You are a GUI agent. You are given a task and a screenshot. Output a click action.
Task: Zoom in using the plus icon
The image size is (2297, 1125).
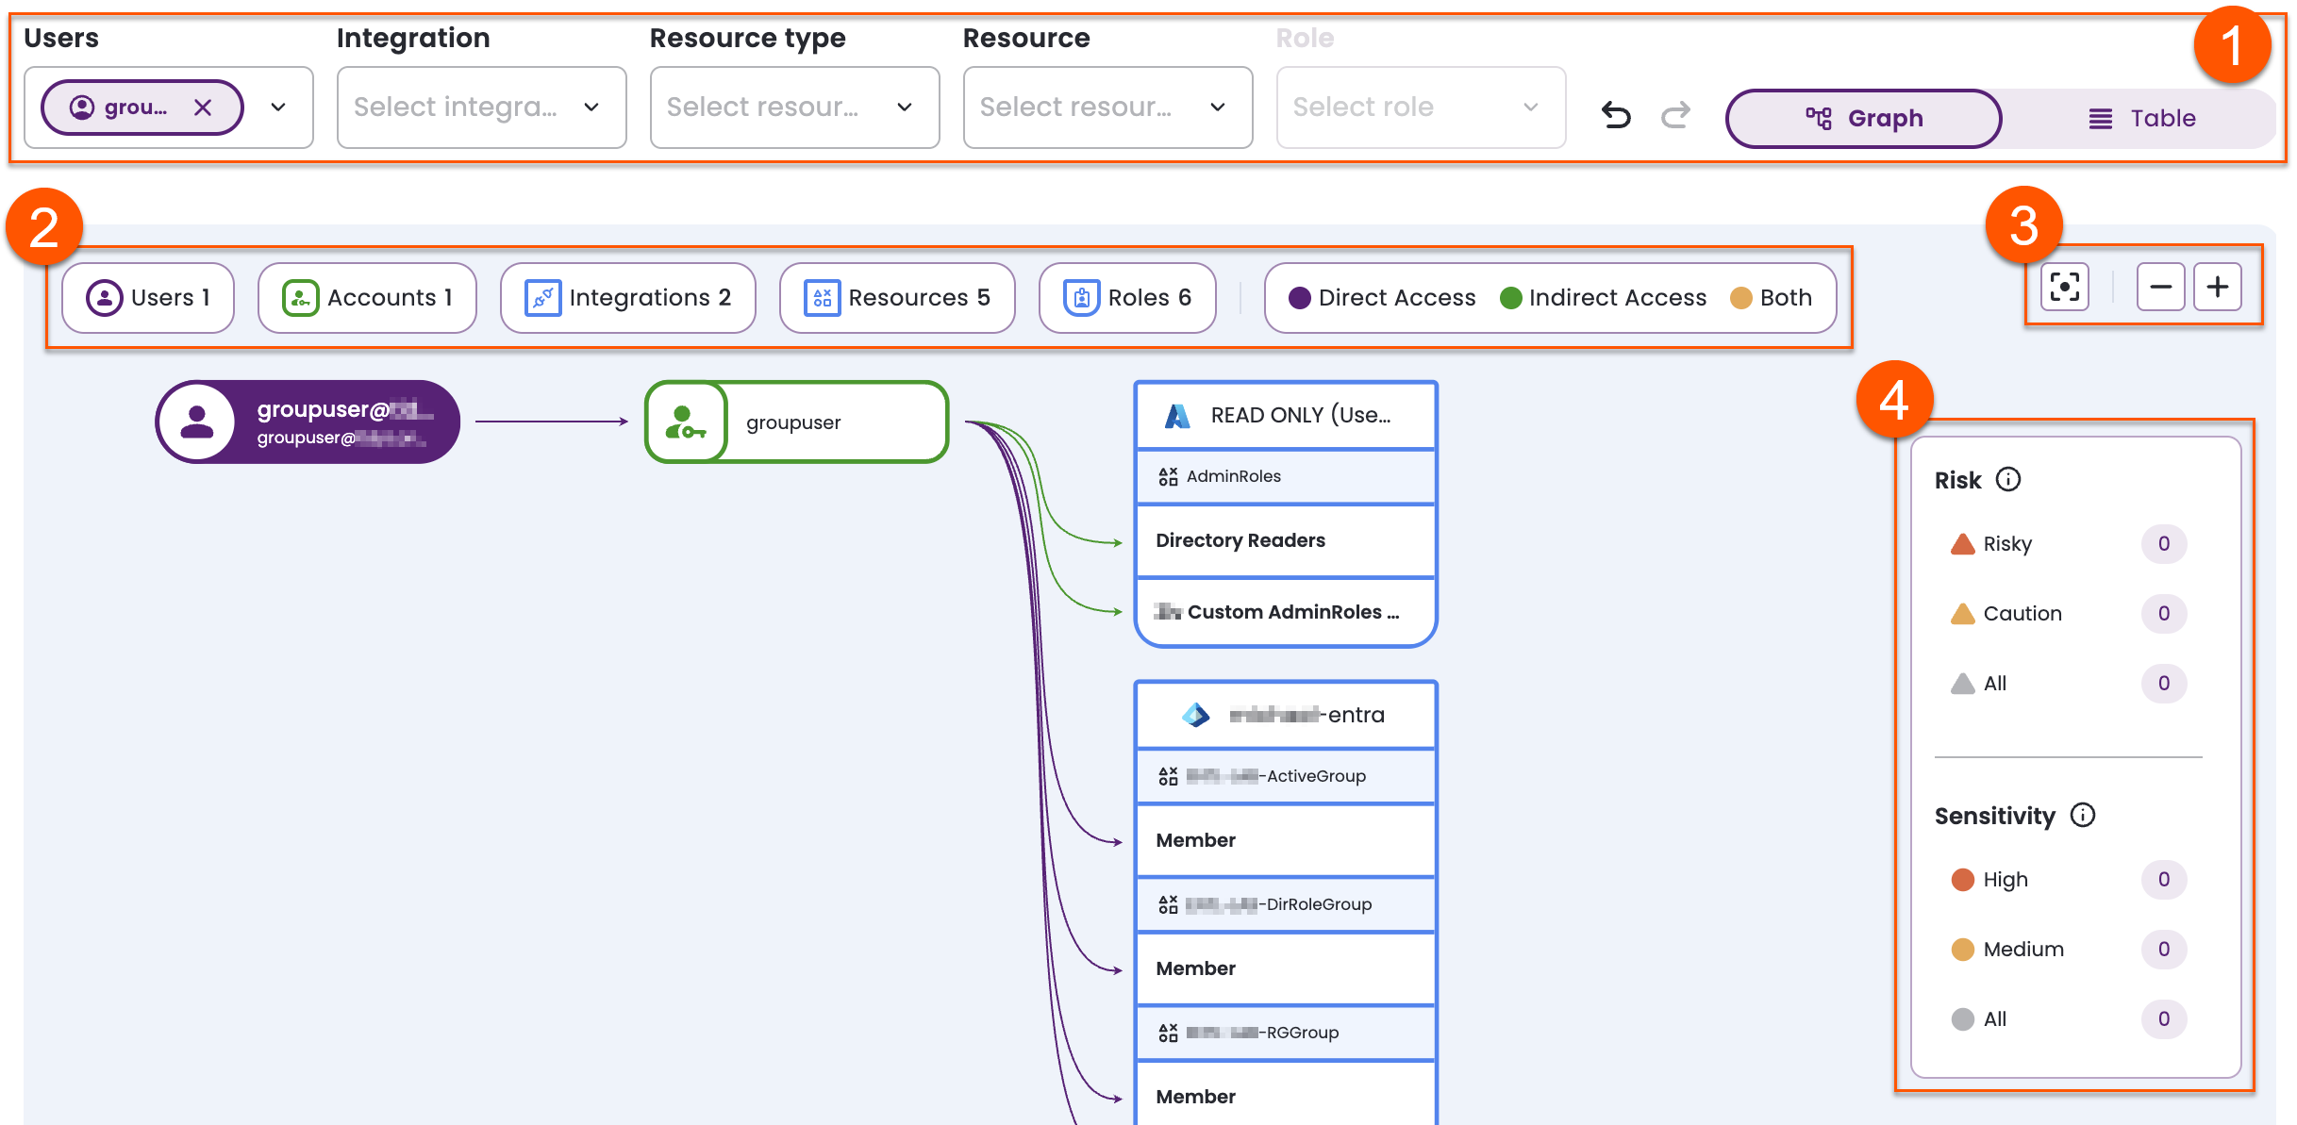click(2218, 288)
